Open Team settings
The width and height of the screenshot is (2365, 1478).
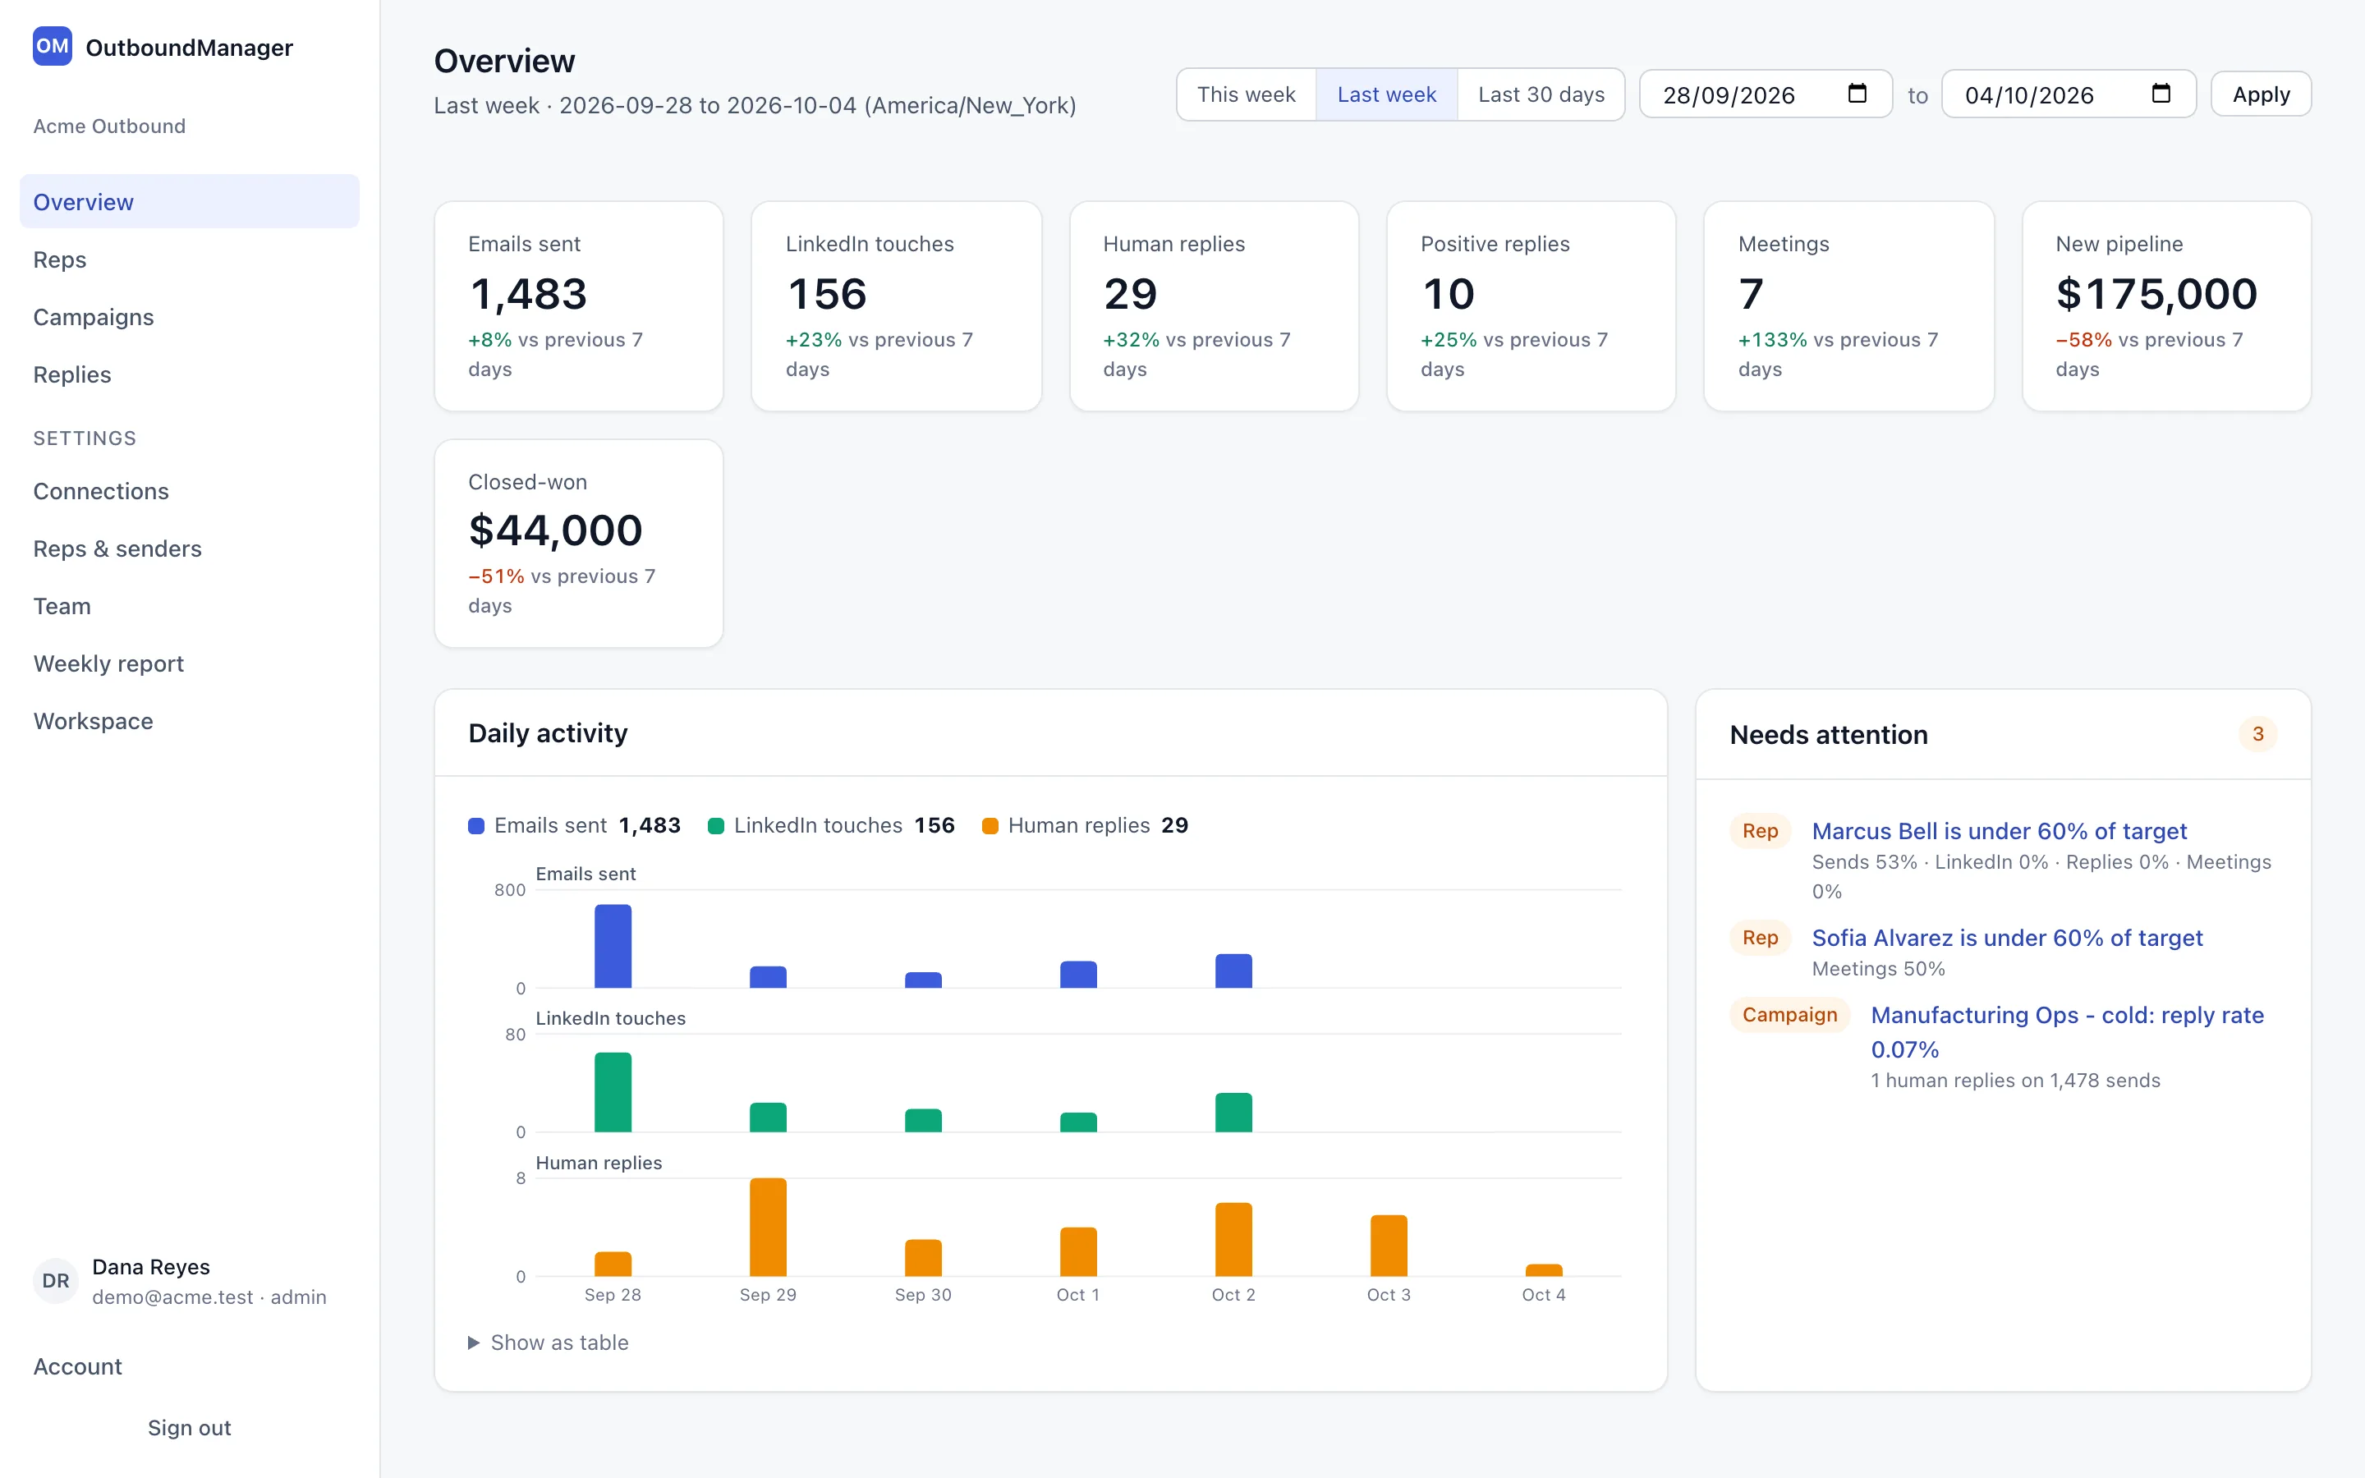click(x=190, y=606)
